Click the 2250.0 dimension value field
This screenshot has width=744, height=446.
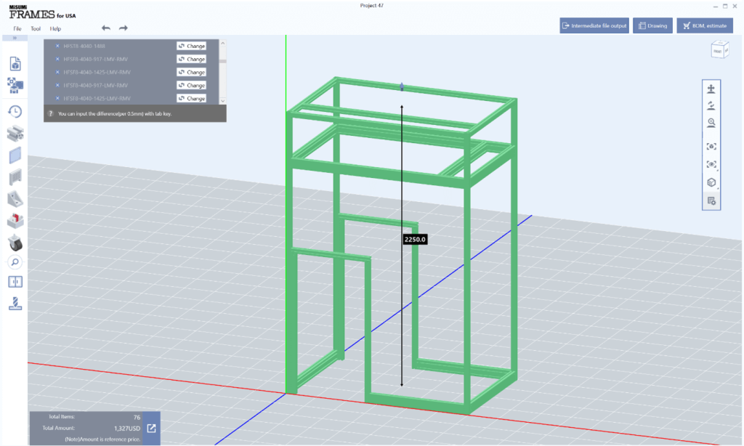[x=415, y=240]
